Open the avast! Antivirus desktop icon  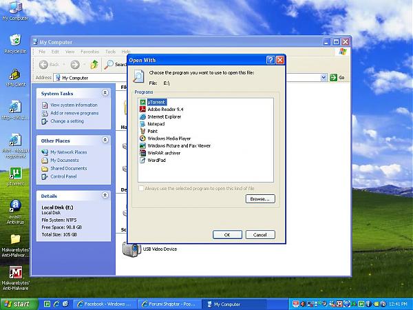(15, 211)
